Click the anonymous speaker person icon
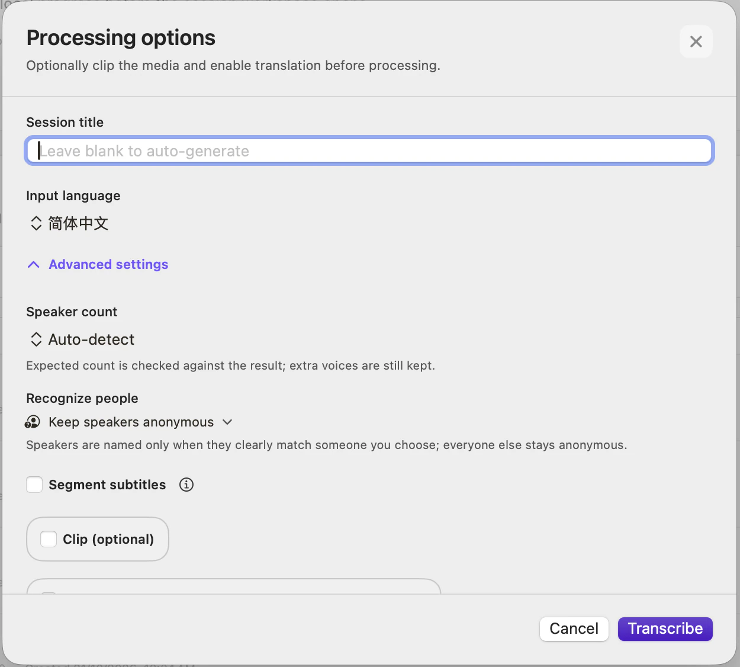The height and width of the screenshot is (667, 740). pyautogui.click(x=32, y=422)
